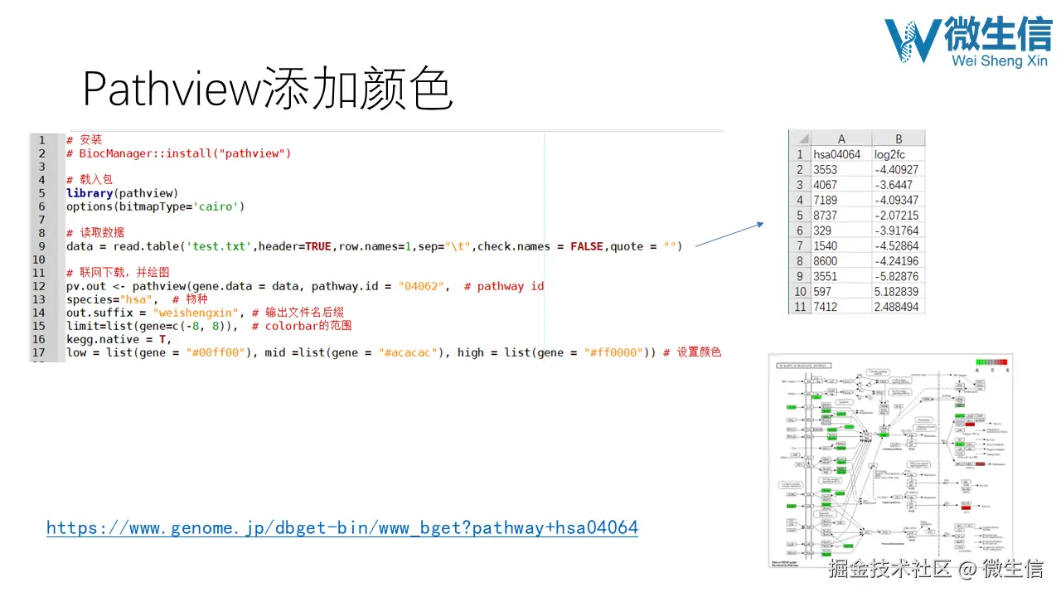Select cell with gene ID 3551
1061x597 pixels.
[841, 276]
